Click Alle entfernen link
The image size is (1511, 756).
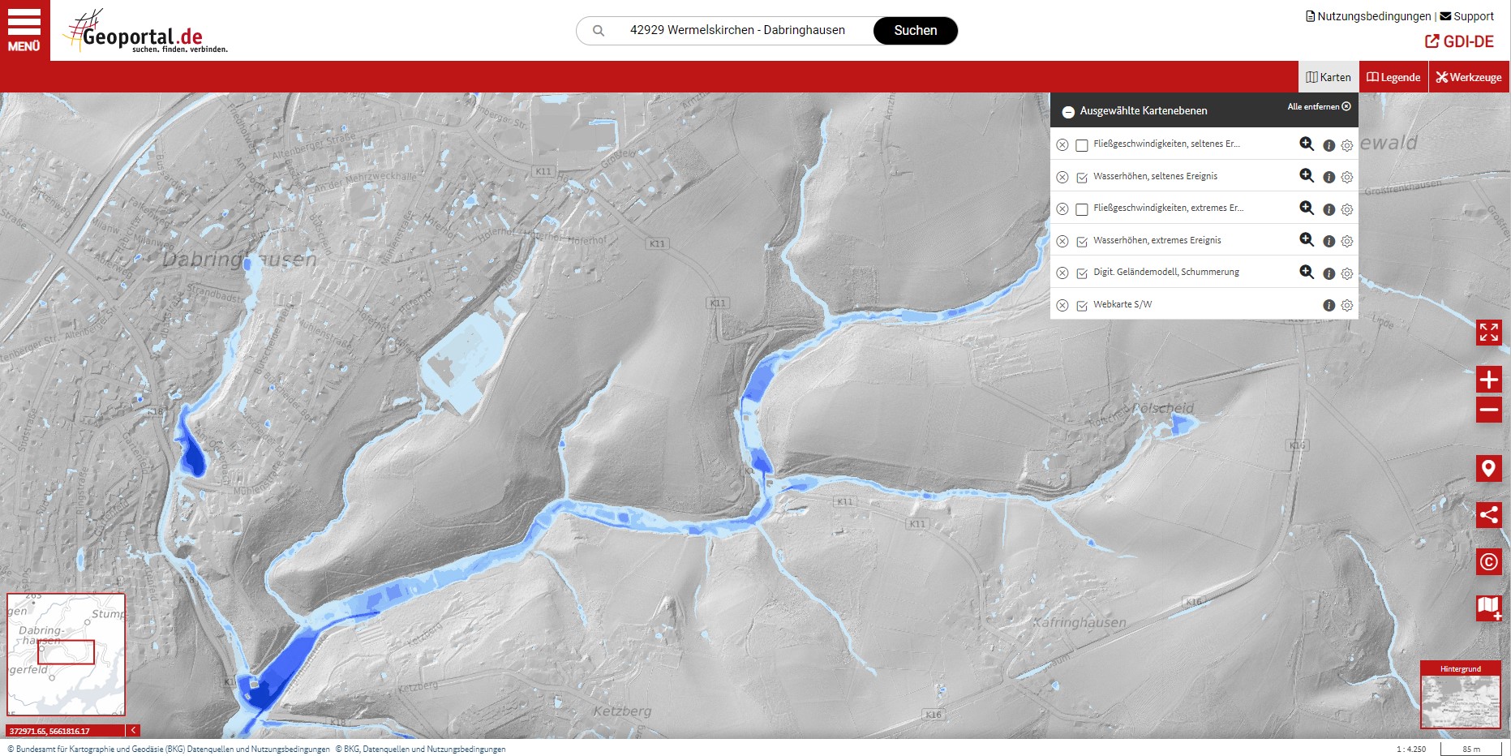click(x=1319, y=107)
